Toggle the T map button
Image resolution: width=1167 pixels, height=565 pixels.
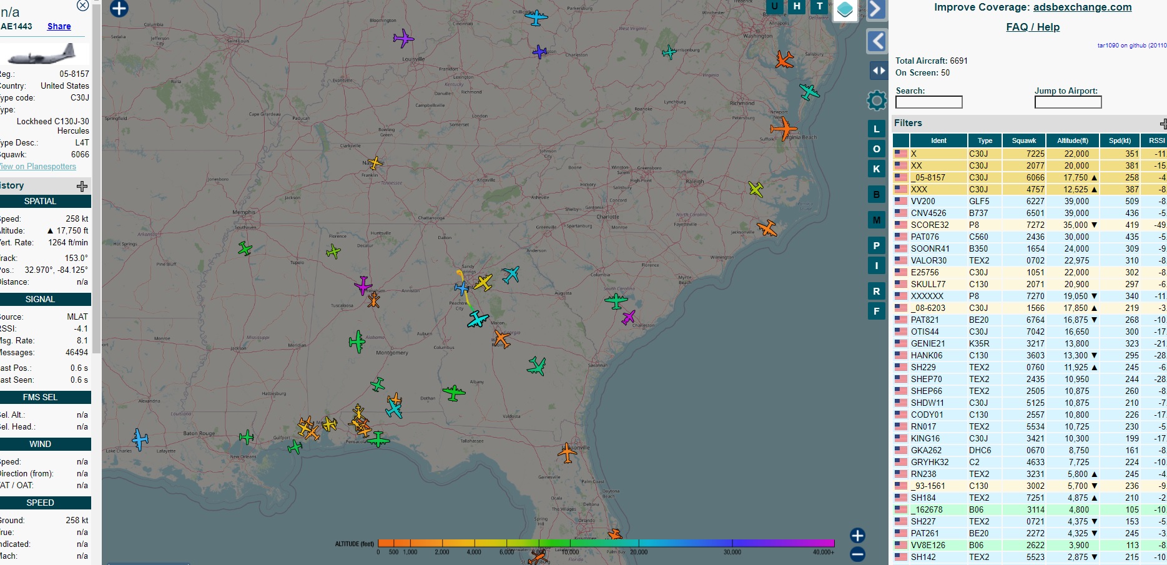pyautogui.click(x=819, y=6)
